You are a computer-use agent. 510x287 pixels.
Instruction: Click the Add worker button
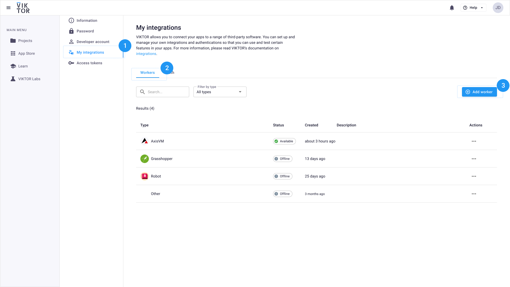click(479, 92)
